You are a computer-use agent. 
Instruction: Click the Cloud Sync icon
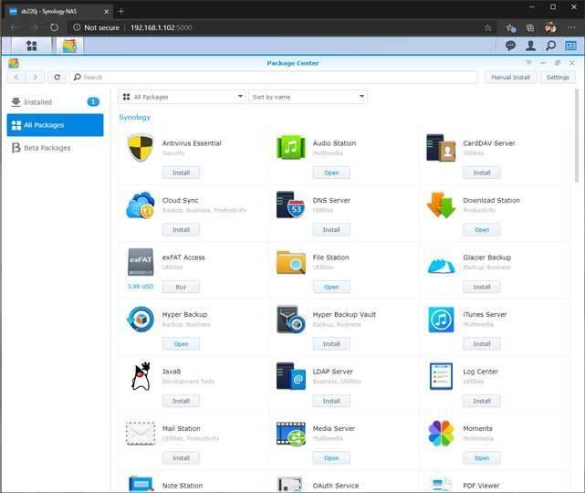[x=141, y=205]
